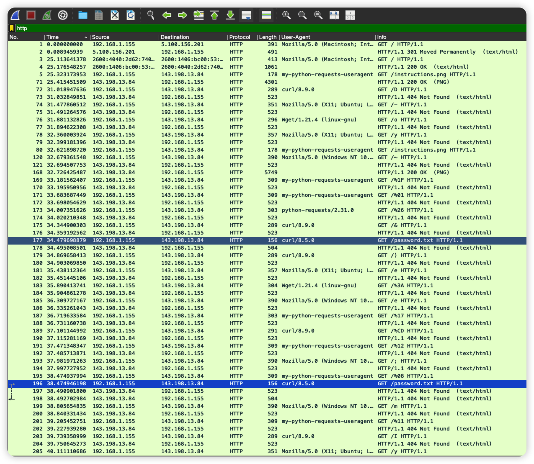Sort by the Time column header
Image resolution: width=534 pixels, height=464 pixels.
pyautogui.click(x=67, y=37)
